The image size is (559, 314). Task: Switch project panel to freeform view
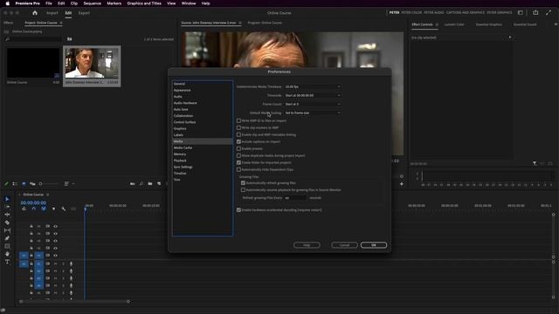pos(32,184)
